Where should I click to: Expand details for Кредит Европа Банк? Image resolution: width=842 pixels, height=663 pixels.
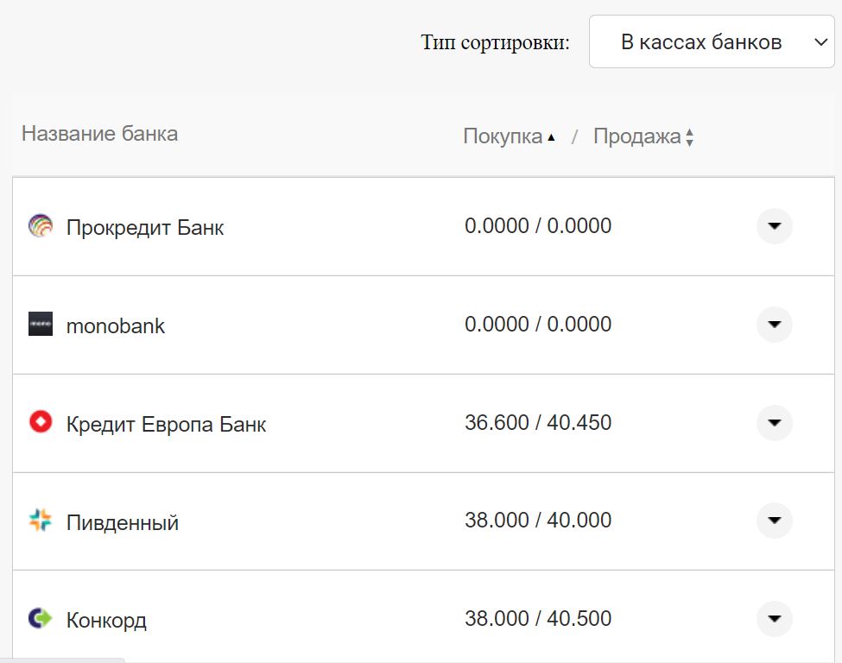[x=775, y=423]
